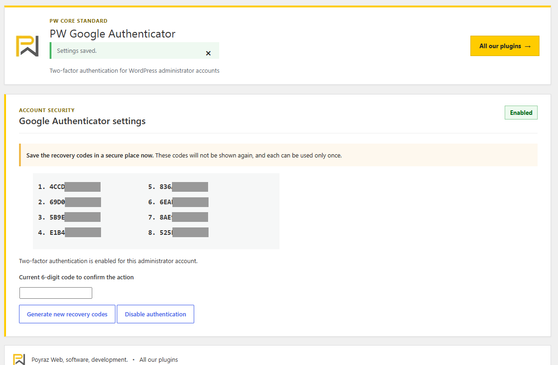Click the Google Authenticator settings heading
Screen dimensions: 558x365
pyautogui.click(x=82, y=121)
